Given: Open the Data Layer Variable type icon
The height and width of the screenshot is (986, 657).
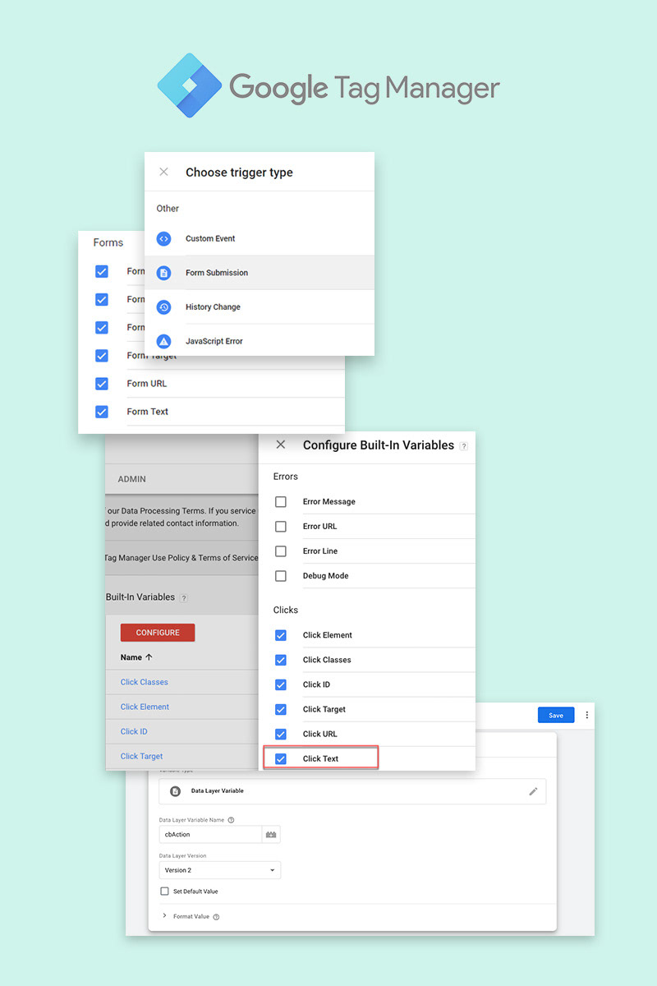Looking at the screenshot, I should tap(175, 791).
